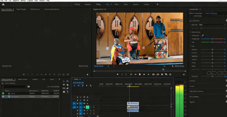
Task: Toggle the V1 track output eye
Action: coord(88,103)
